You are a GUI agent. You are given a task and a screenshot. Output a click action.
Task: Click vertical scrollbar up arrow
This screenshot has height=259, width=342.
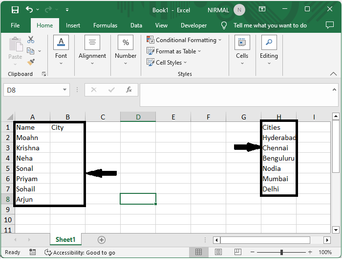pyautogui.click(x=336, y=116)
